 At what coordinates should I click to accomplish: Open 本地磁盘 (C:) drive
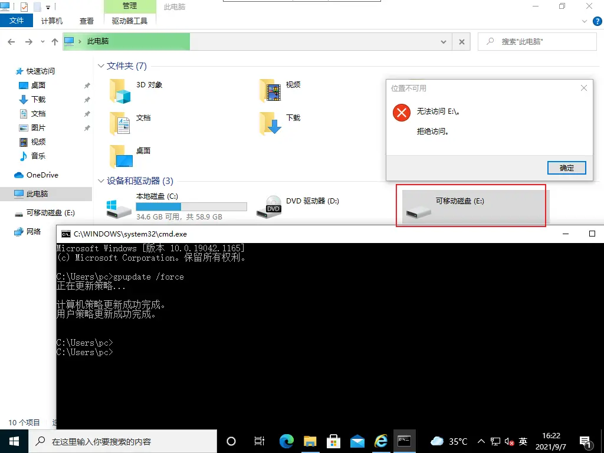[x=120, y=207]
